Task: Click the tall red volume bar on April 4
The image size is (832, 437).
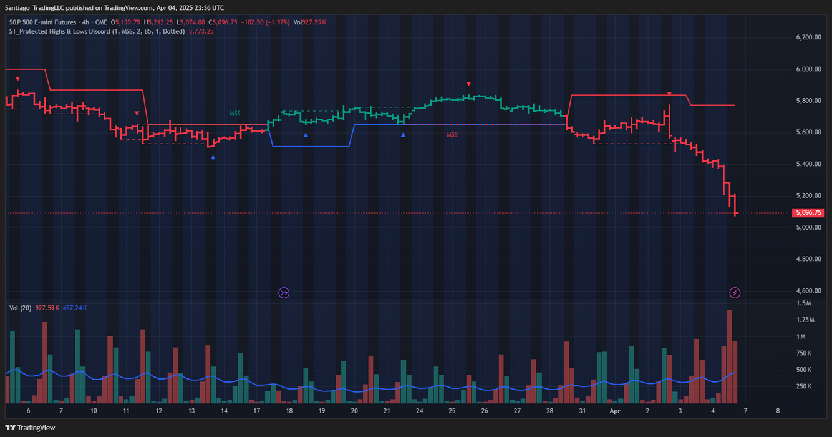Action: point(728,350)
